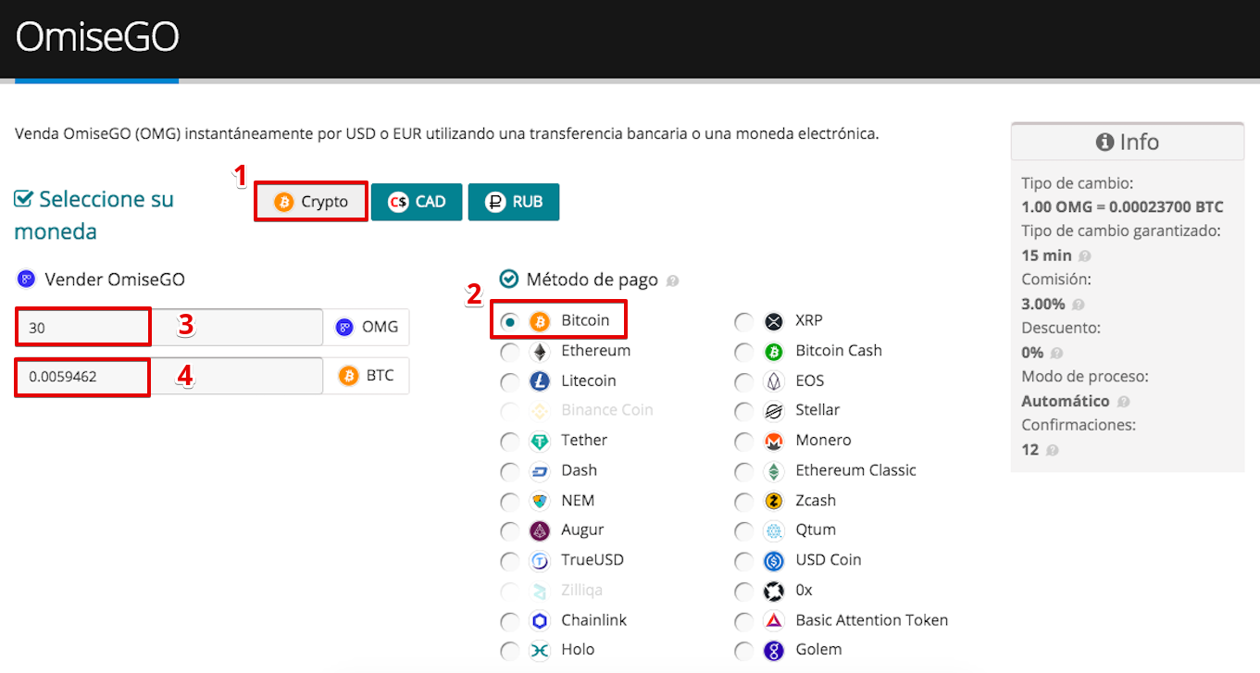The height and width of the screenshot is (673, 1260).
Task: Click the Ethereum Classic logo icon
Action: (x=774, y=471)
